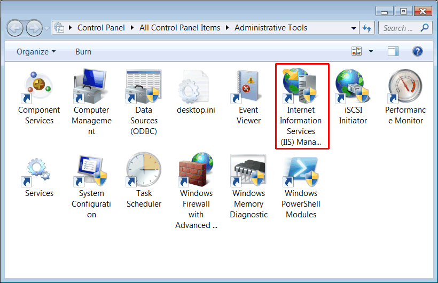Open the Component Services shortcut icon
Screen dimensions: 438x283
click(38, 87)
